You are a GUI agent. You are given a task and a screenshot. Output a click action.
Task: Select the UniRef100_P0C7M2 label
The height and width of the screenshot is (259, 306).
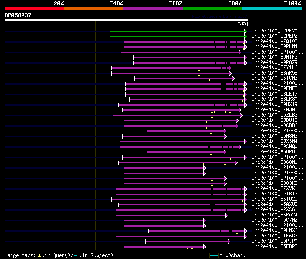point(274,220)
